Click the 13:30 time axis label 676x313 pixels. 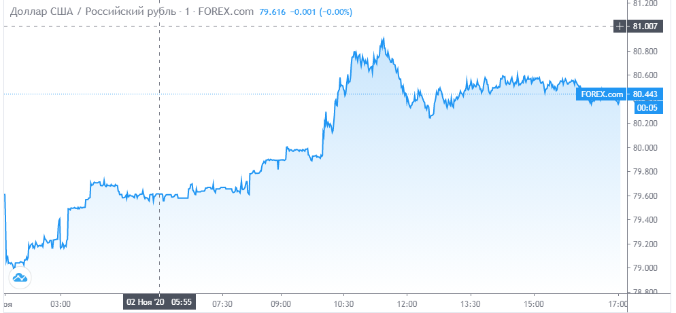(x=471, y=303)
